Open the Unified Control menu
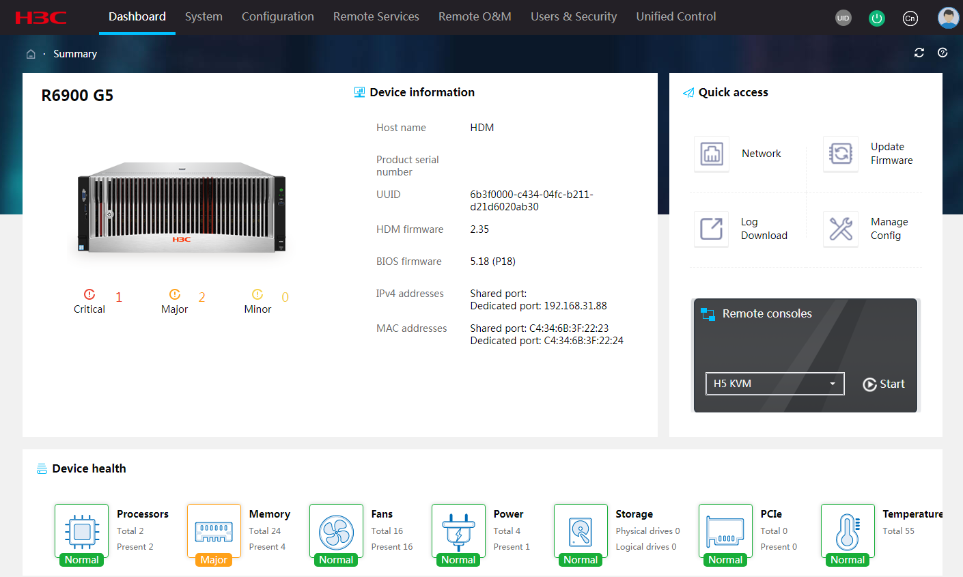 pyautogui.click(x=676, y=17)
